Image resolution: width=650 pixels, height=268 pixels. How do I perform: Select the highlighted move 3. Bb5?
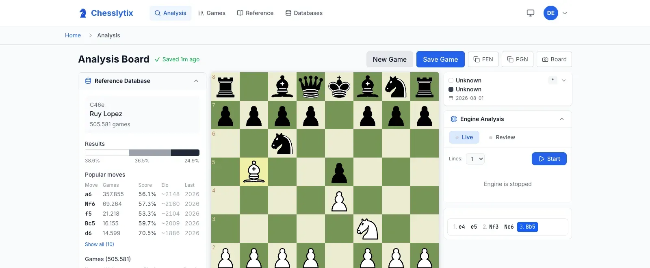[x=527, y=227]
